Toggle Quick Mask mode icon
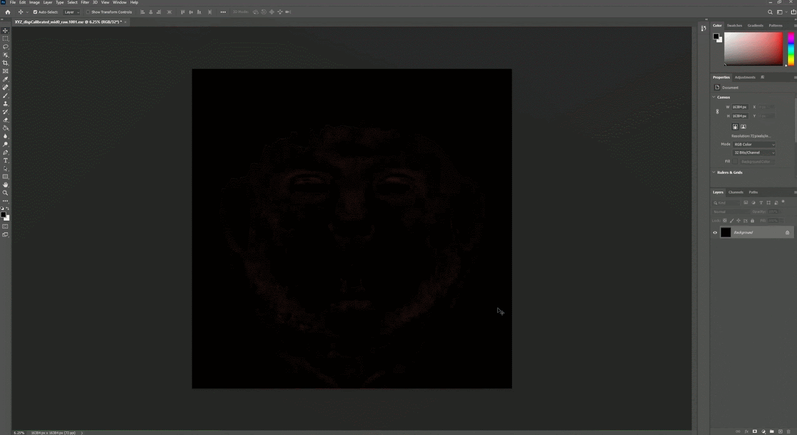Viewport: 797px width, 435px height. 5,226
